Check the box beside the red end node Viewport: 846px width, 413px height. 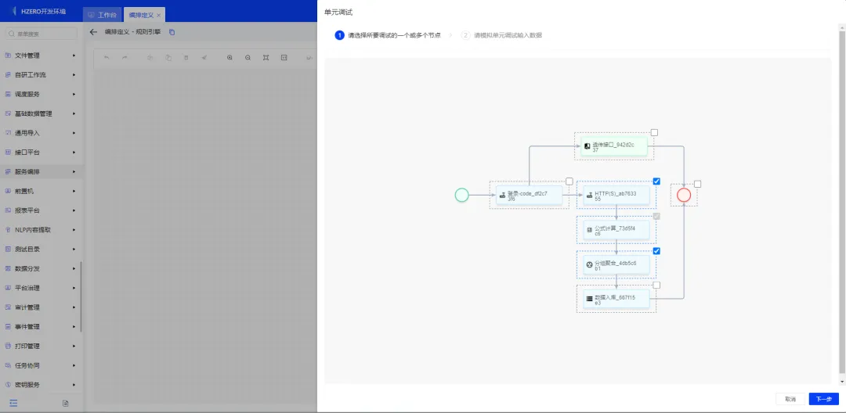[698, 184]
